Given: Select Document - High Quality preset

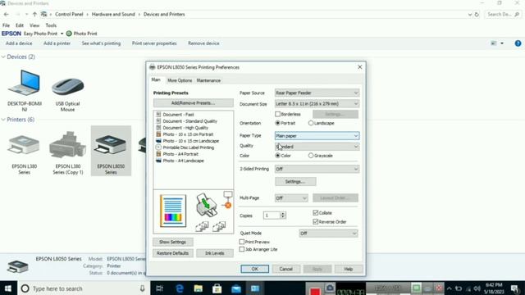Looking at the screenshot, I should 185,128.
